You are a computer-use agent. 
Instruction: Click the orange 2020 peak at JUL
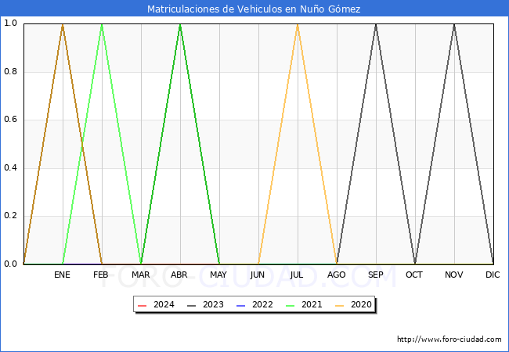point(298,24)
